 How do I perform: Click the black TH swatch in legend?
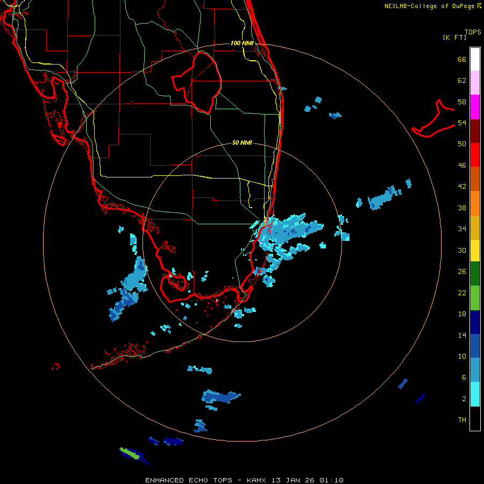[475, 418]
